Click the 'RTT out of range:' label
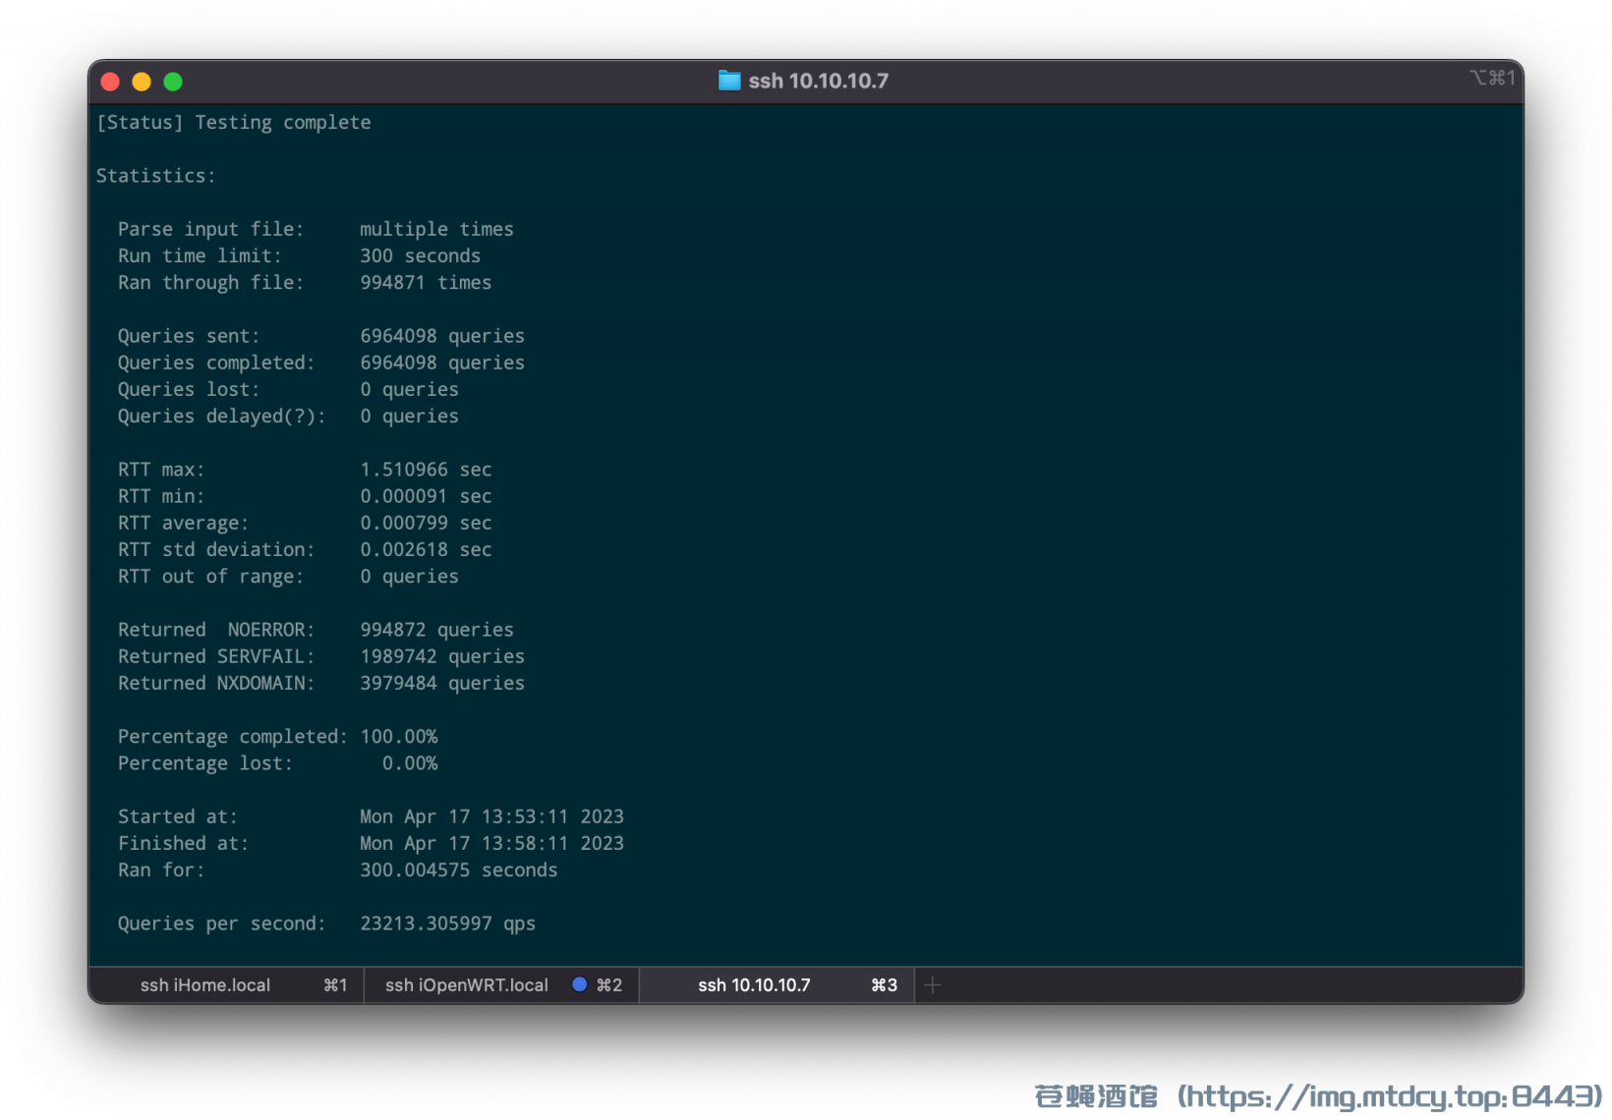 [210, 577]
